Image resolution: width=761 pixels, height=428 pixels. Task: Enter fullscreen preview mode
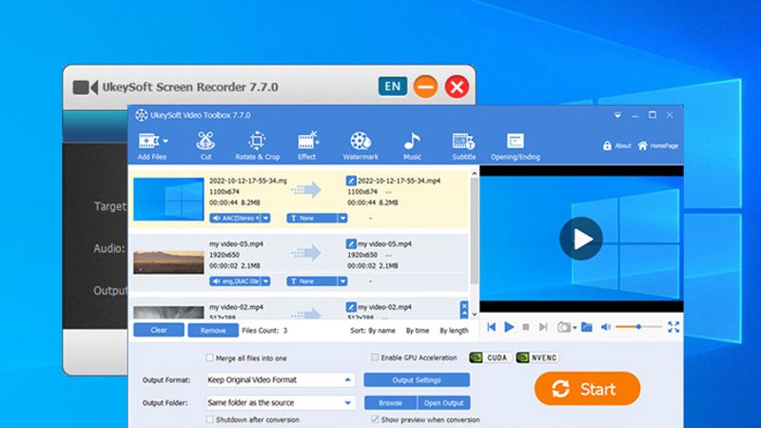point(673,327)
